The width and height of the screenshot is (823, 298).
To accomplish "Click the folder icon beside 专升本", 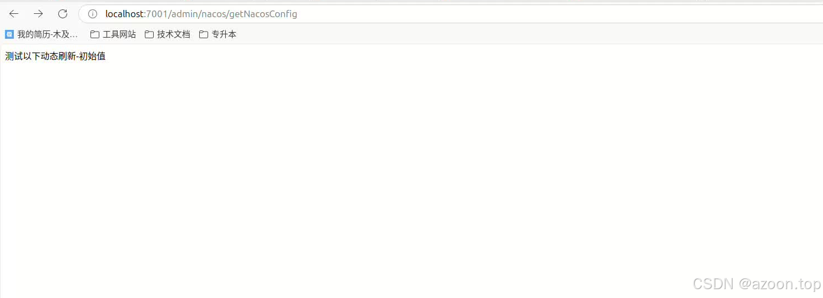I will tap(204, 34).
